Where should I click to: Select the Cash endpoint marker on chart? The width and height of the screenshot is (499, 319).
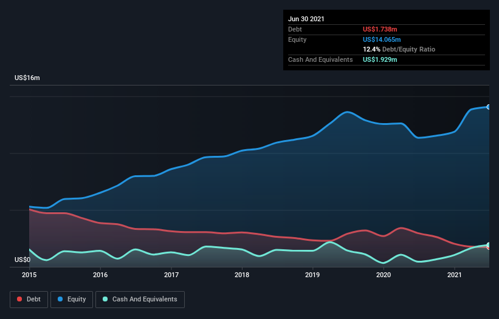coord(489,245)
